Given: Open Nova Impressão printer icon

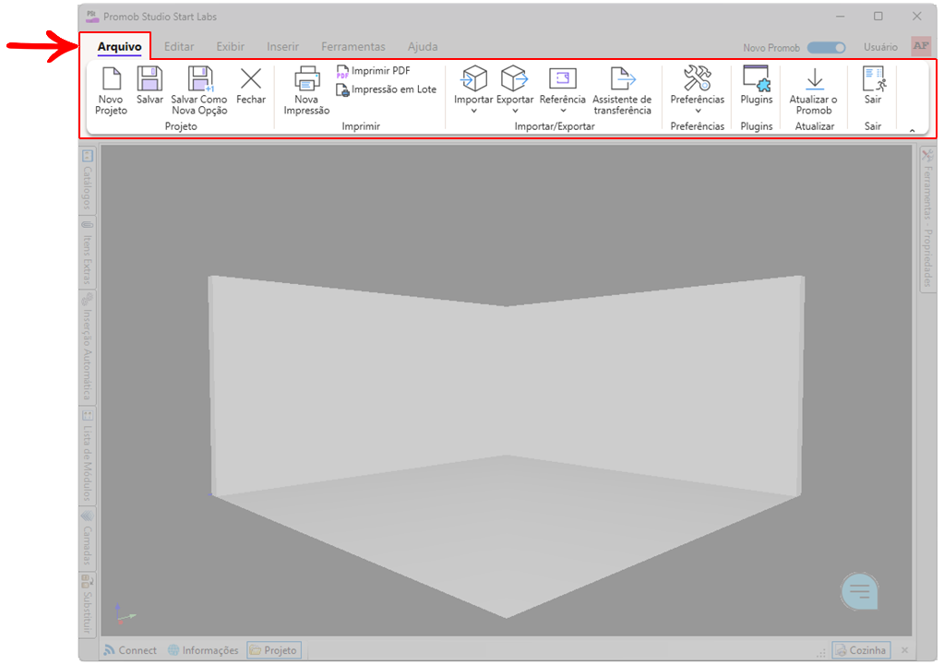Looking at the screenshot, I should coord(306,78).
